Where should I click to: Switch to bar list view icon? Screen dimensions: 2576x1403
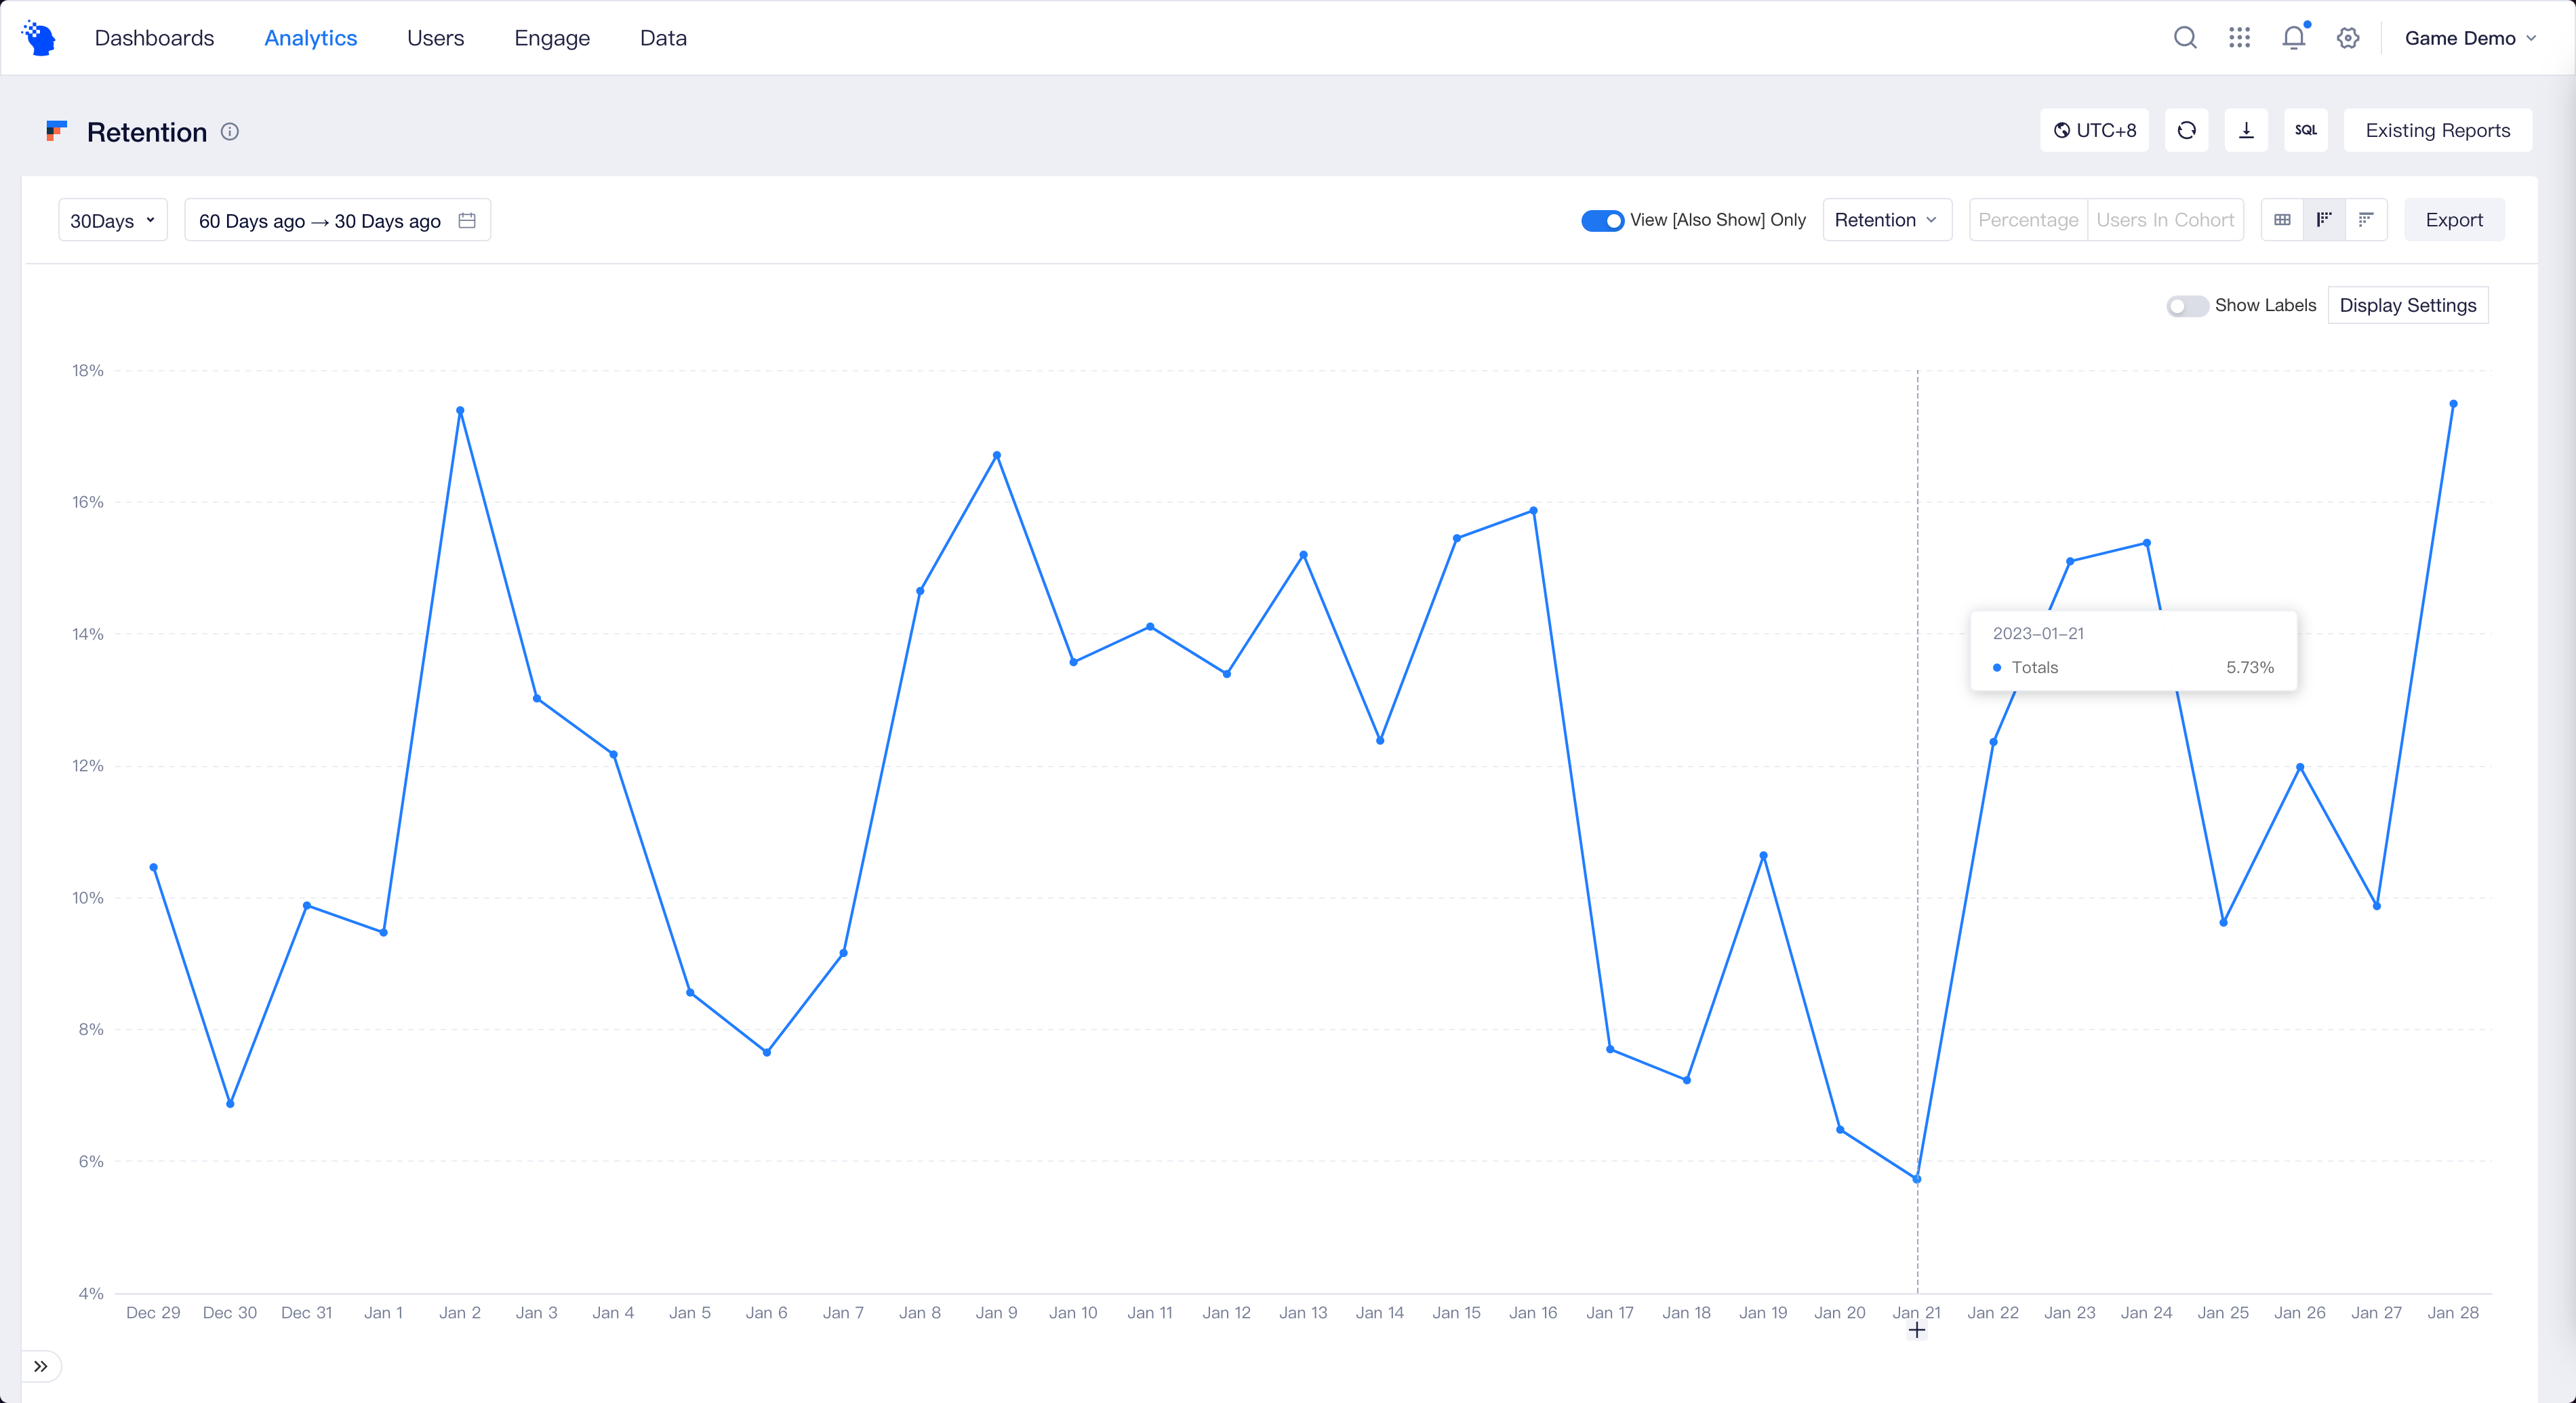(x=2366, y=220)
